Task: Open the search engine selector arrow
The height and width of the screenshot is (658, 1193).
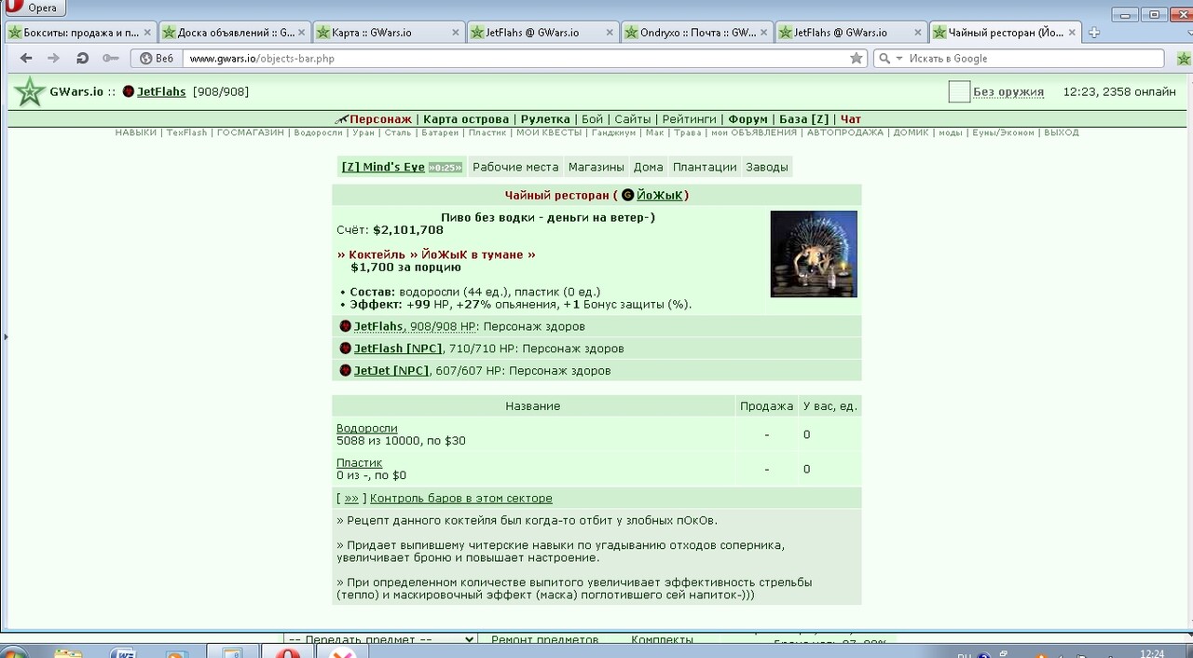Action: coord(899,58)
